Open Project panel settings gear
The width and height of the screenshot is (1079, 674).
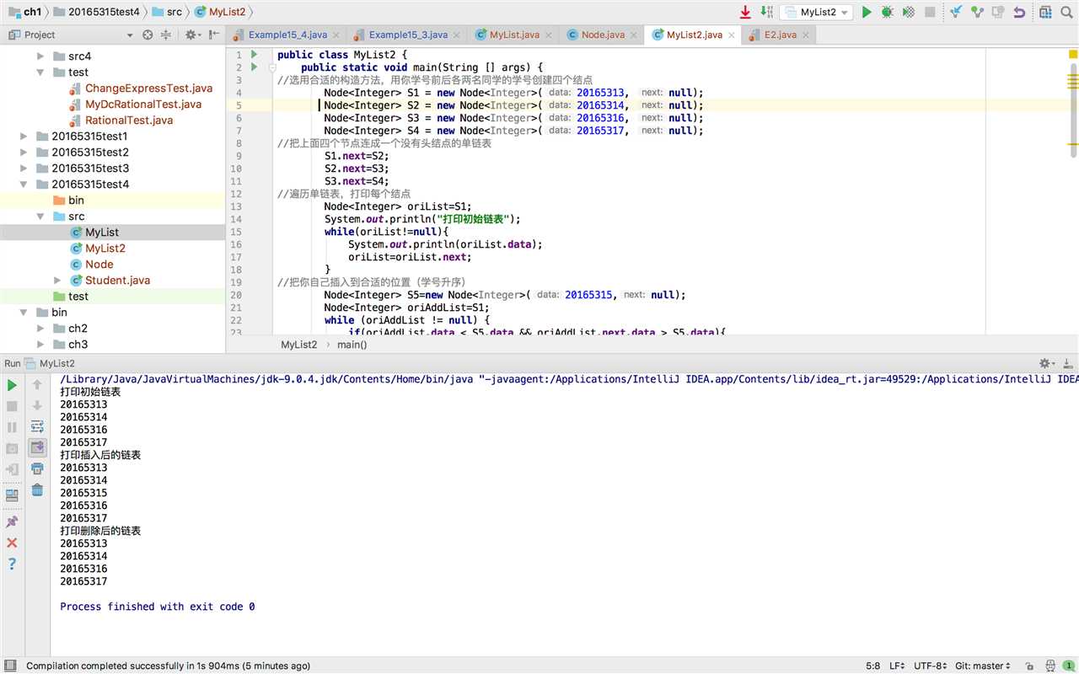coord(191,35)
